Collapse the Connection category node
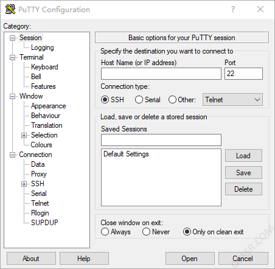275x269 pixels. [13, 155]
